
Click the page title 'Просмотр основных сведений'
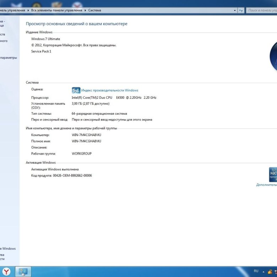tap(76, 24)
